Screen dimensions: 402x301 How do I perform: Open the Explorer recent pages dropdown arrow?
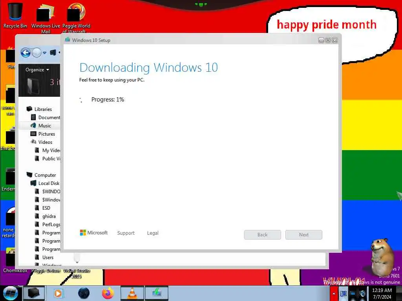(x=45, y=53)
